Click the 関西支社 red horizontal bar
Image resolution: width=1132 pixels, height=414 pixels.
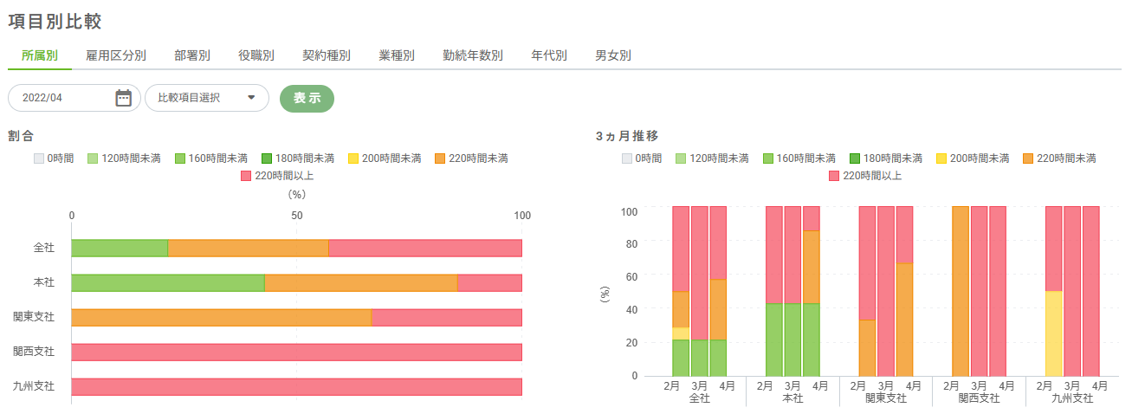[296, 352]
